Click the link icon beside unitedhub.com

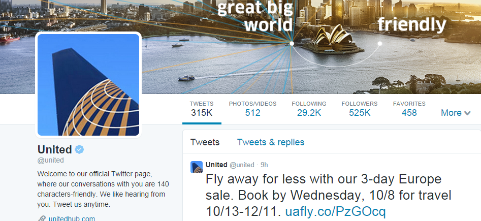[42, 218]
